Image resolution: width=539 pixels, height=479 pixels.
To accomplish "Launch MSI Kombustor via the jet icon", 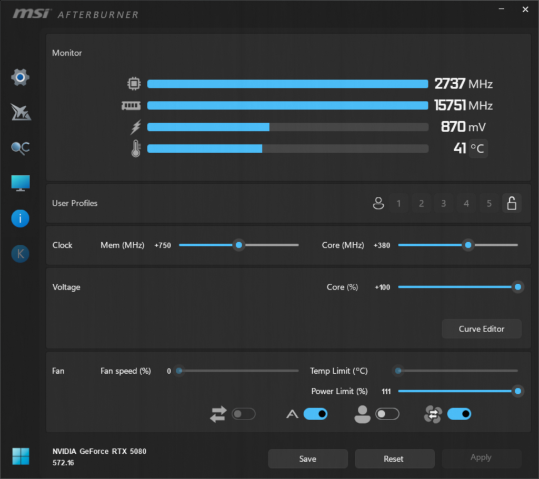I will tap(21, 113).
